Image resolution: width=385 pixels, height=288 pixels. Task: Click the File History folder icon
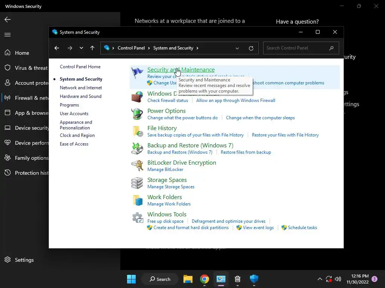coord(138,131)
